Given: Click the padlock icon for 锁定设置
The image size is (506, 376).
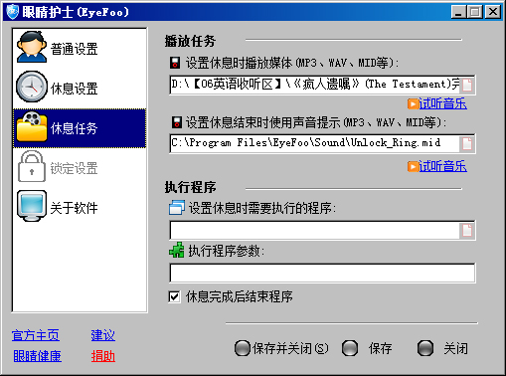Looking at the screenshot, I should tap(32, 166).
